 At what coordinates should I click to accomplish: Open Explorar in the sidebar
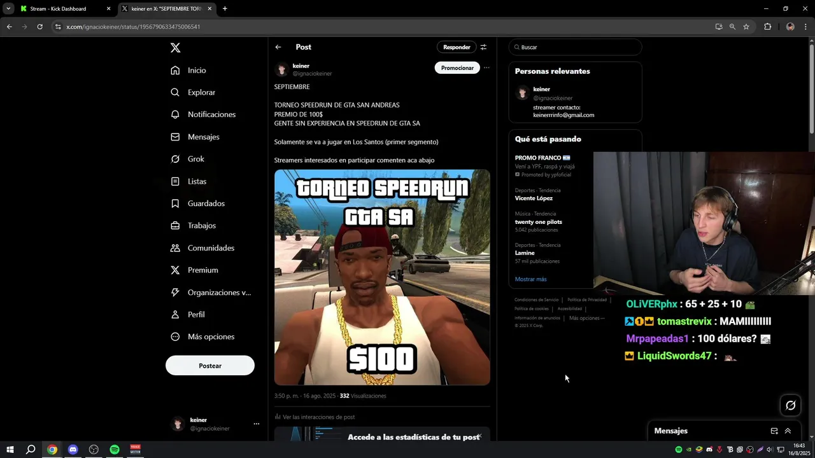(193, 92)
